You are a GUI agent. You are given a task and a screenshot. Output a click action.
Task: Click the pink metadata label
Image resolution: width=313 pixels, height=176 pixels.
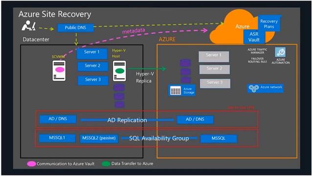(134, 31)
